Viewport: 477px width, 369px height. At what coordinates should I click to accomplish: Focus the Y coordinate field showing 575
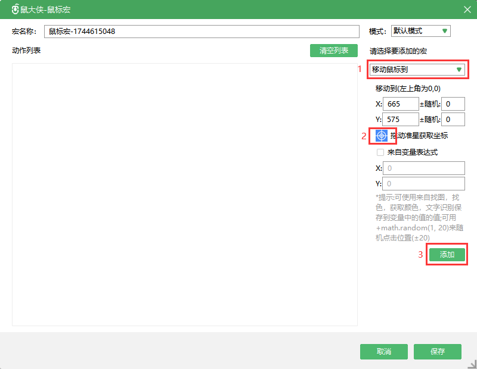pyautogui.click(x=401, y=119)
